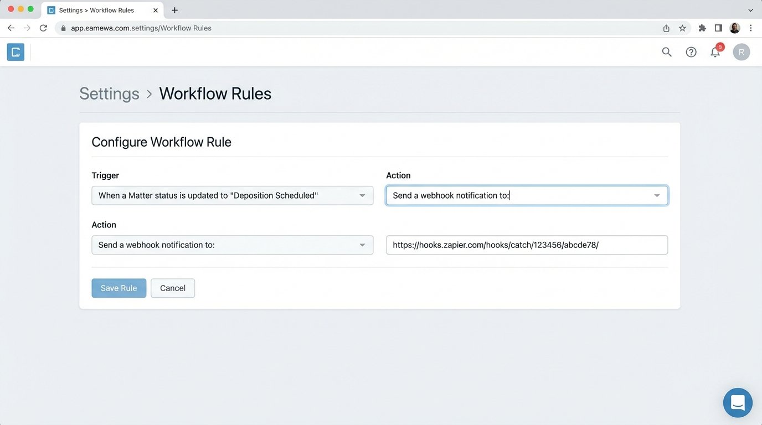Open the search magnifier in the app header
The image size is (762, 425).
pyautogui.click(x=666, y=51)
